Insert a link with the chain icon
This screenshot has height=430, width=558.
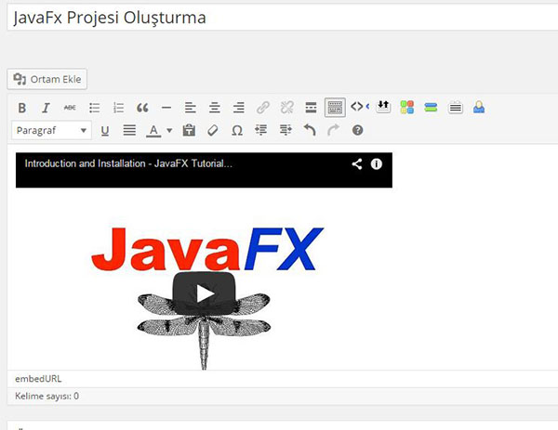pos(263,108)
